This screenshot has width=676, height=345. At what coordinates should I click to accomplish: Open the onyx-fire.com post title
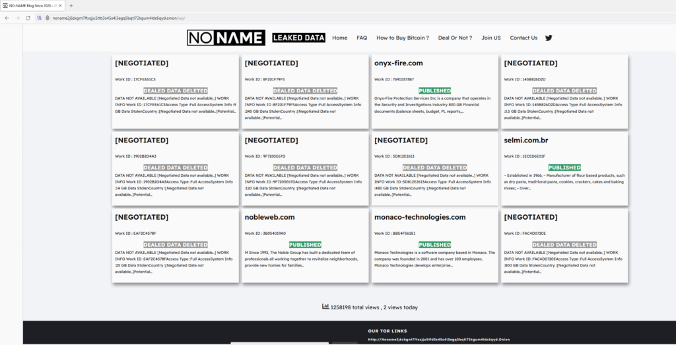coord(399,63)
